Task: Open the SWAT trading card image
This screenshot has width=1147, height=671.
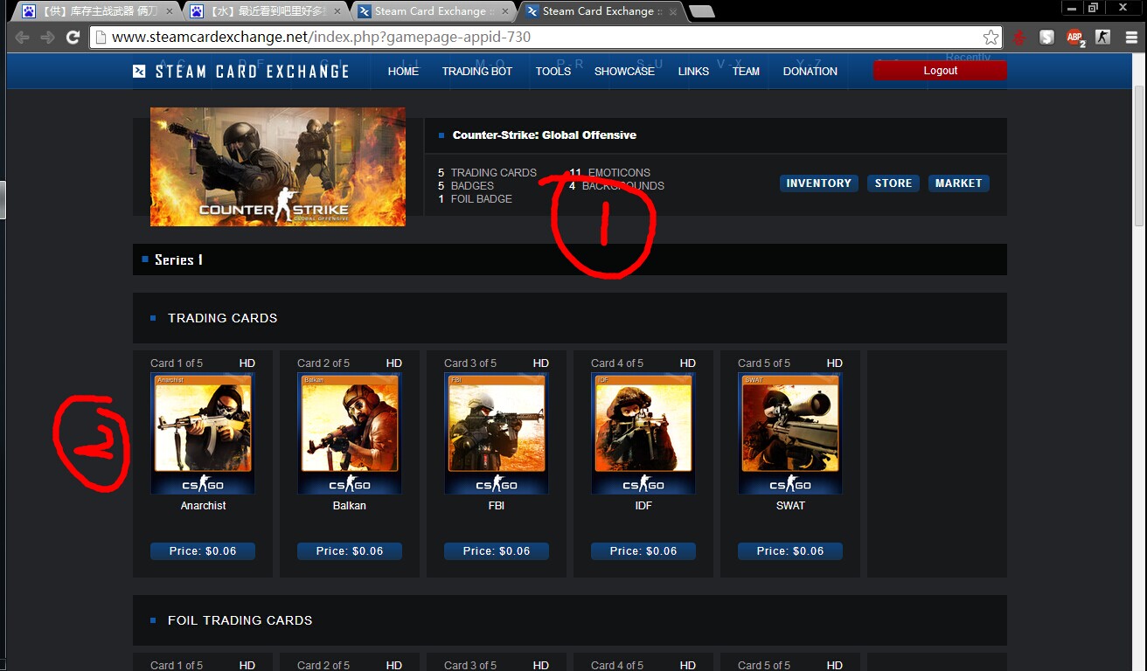Action: 790,434
